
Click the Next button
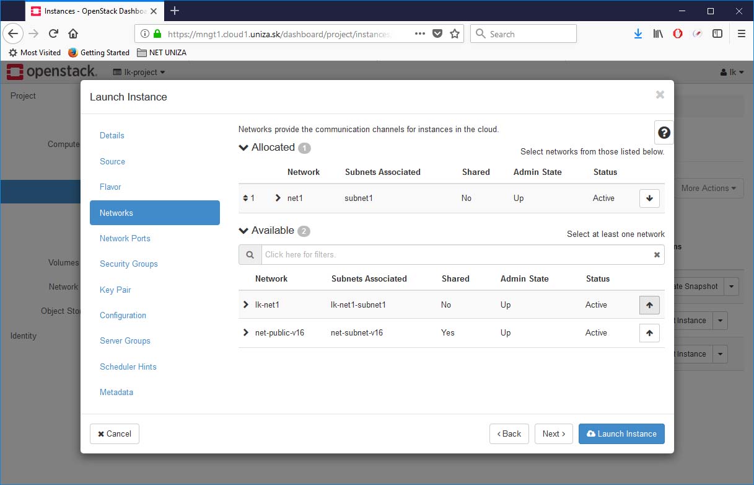(x=553, y=434)
